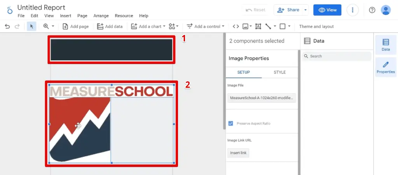Select the arrow selection mode tool
The width and height of the screenshot is (398, 175).
point(31,26)
